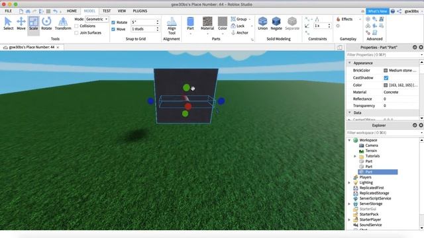424x238 pixels.
Task: Click the Filter workspace field
Action: (x=383, y=133)
